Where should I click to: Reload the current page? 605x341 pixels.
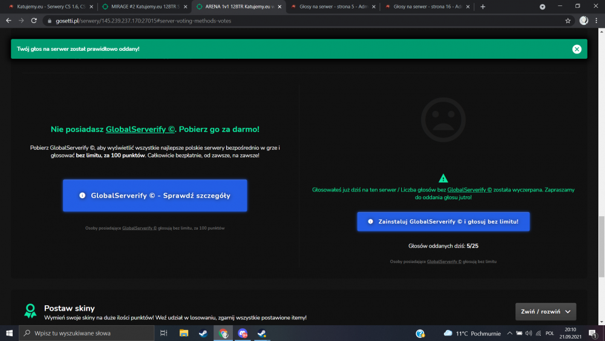pyautogui.click(x=34, y=21)
